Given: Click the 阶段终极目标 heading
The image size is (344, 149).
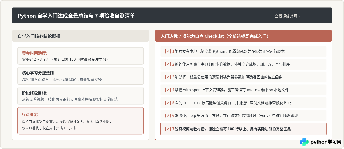Looking at the screenshot, I should coord(35,93).
